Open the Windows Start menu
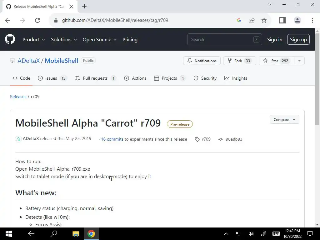The width and height of the screenshot is (320, 240). pyautogui.click(x=8, y=234)
